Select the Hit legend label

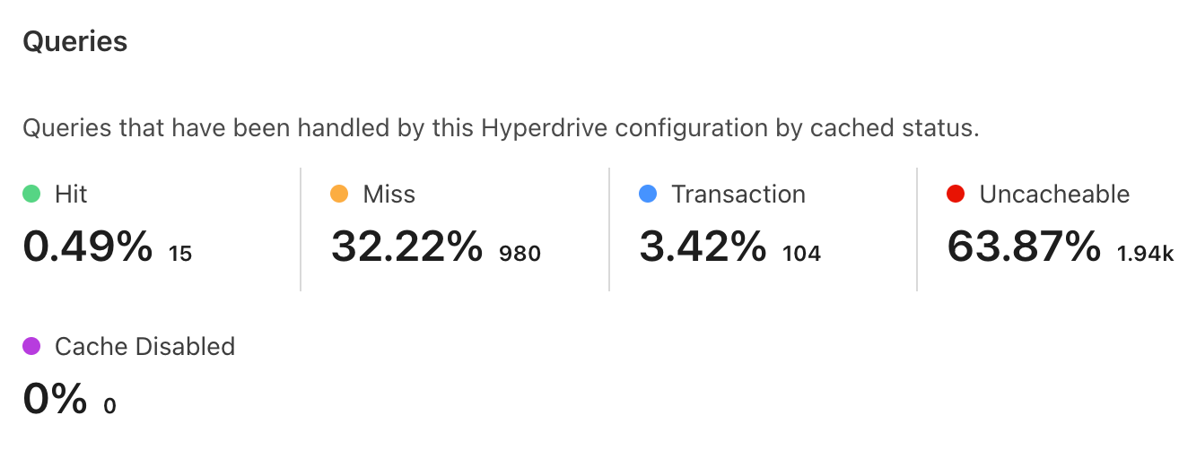coord(71,194)
